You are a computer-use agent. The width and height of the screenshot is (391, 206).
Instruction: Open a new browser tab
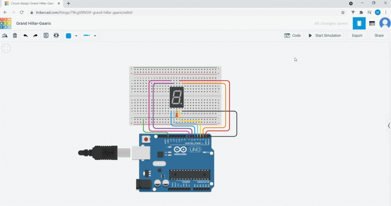click(68, 3)
